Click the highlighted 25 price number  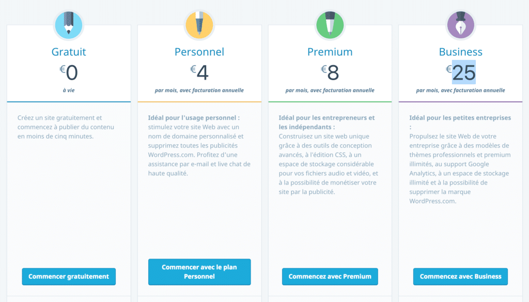464,72
